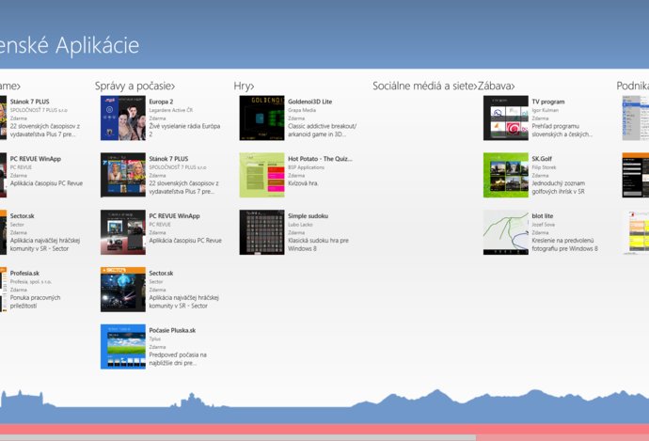Click the horizontal scrollbar thumb at bottom
Screen dimensions: 649x441
(238, 437)
